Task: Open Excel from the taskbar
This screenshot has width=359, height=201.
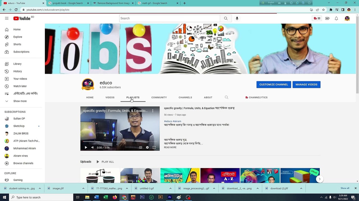Action: pyautogui.click(x=105, y=197)
